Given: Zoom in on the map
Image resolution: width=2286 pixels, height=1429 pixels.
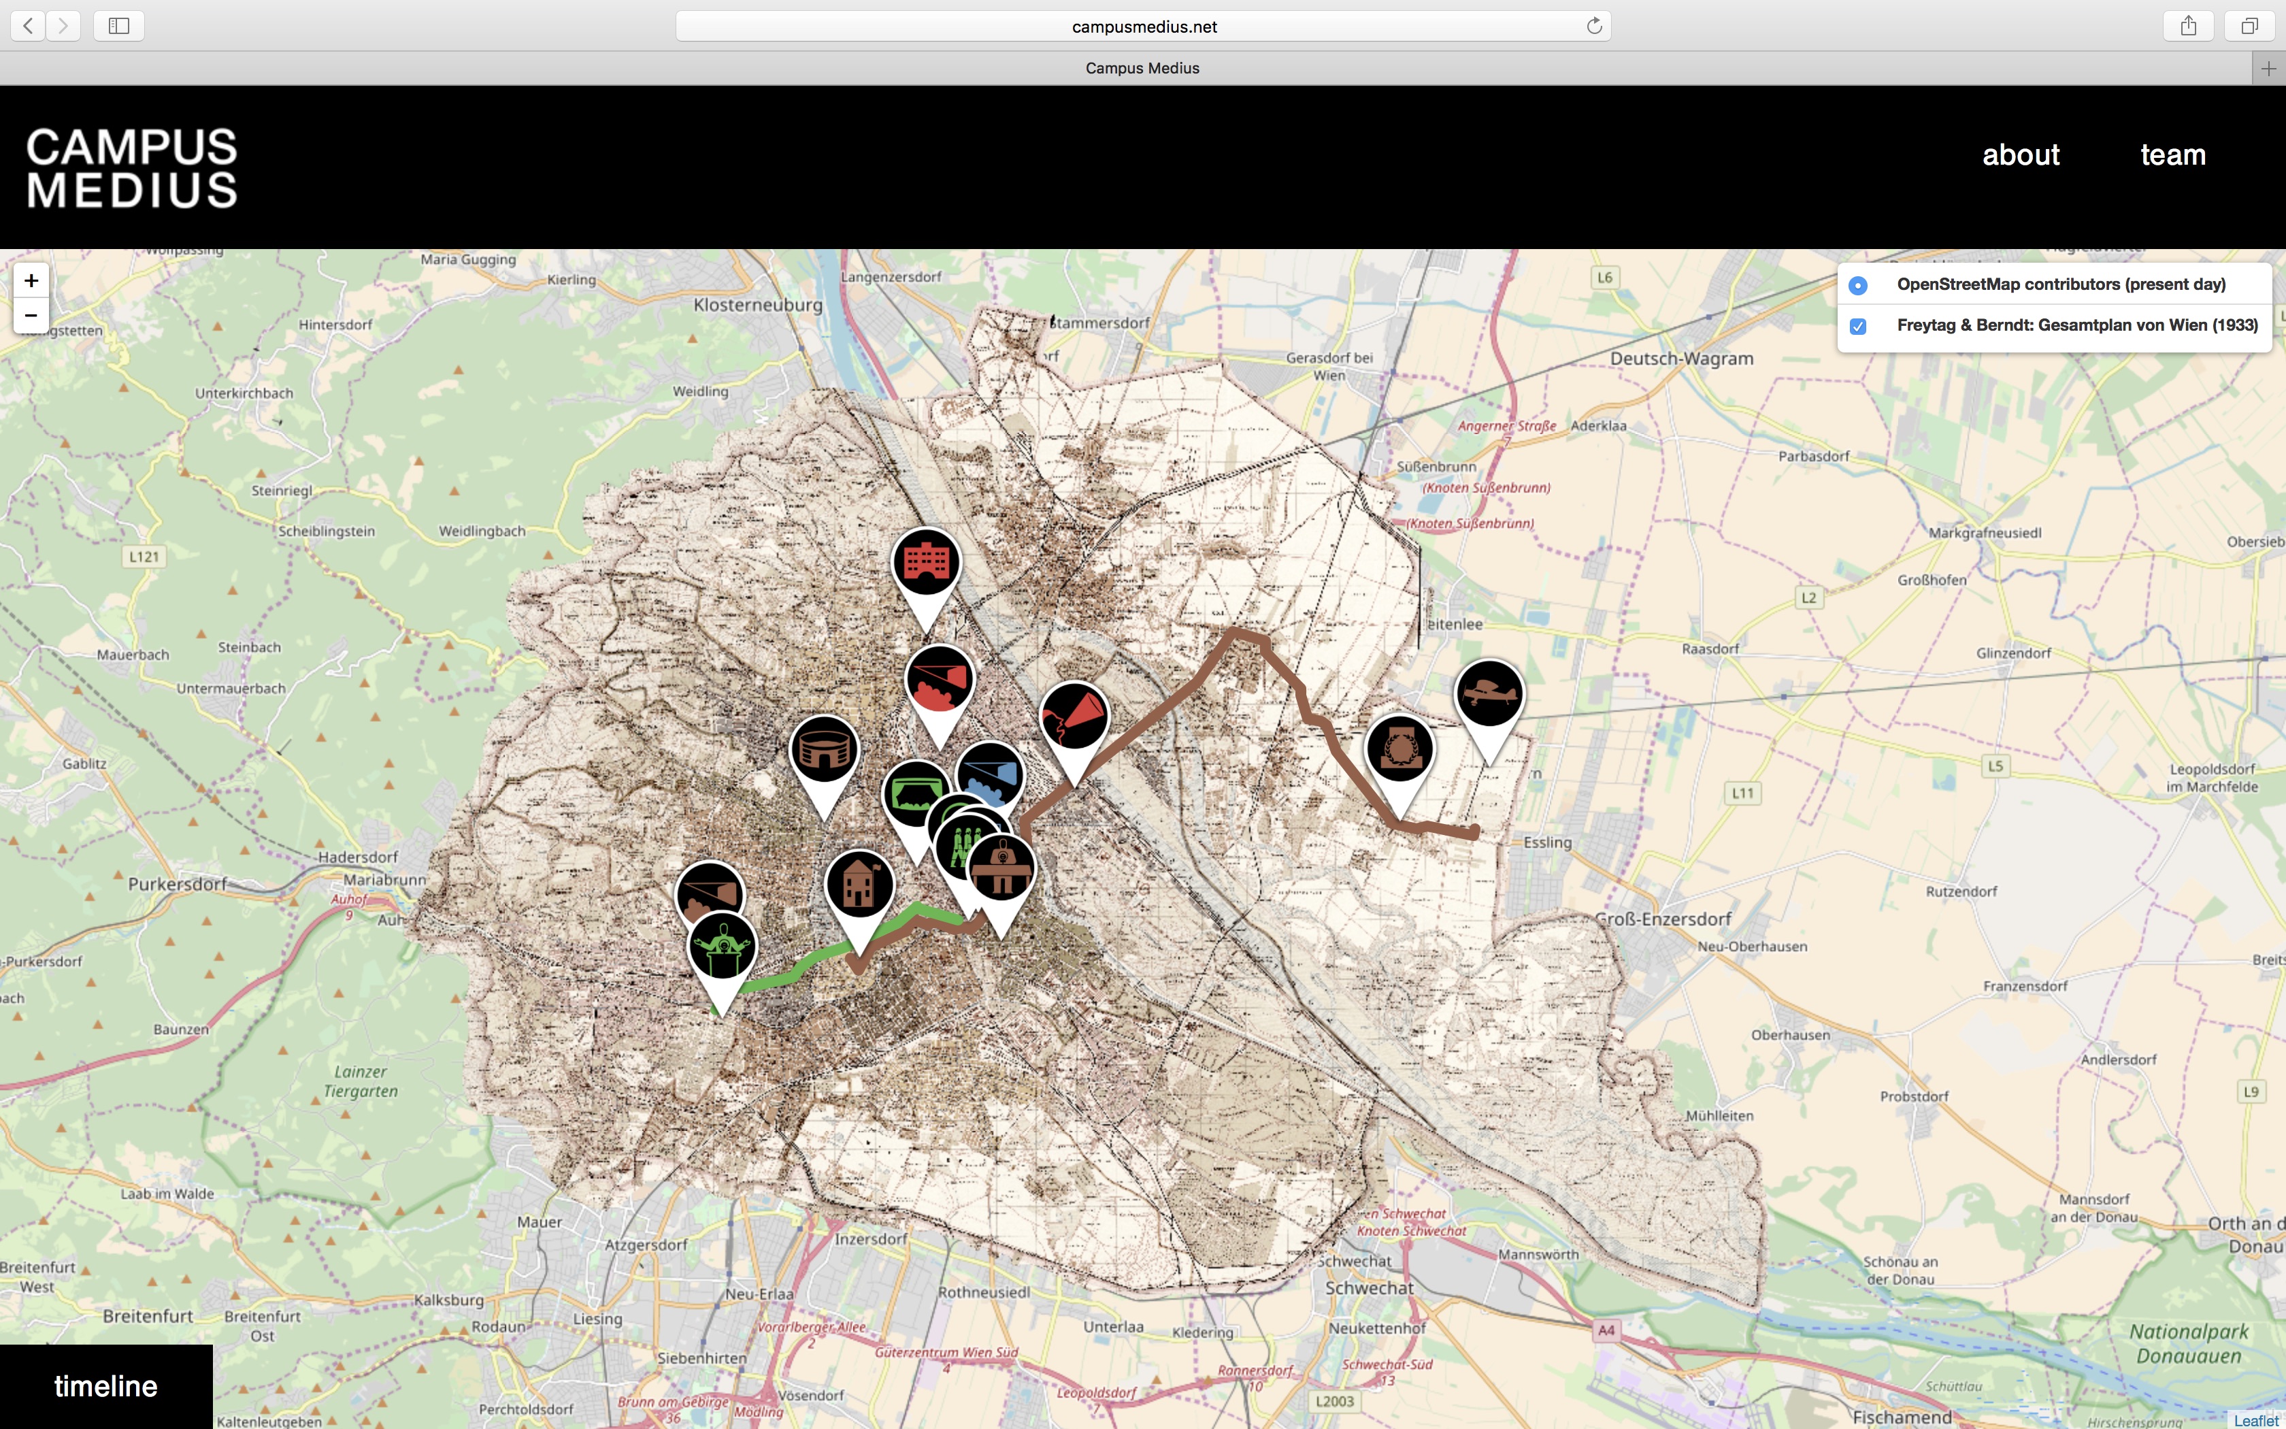Looking at the screenshot, I should click(x=31, y=280).
